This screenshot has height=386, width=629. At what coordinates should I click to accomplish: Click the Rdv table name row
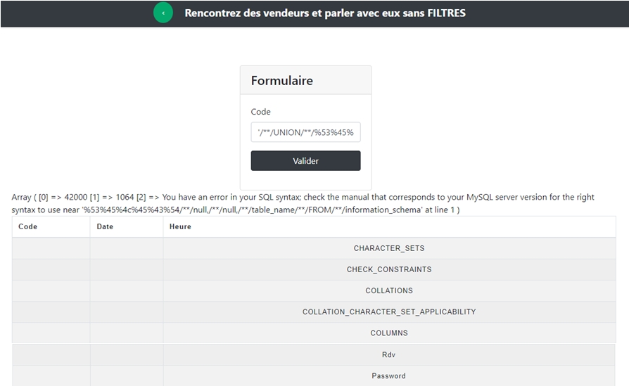click(x=388, y=354)
